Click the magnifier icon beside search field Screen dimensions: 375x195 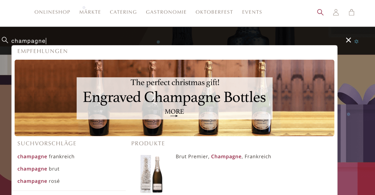pos(5,40)
